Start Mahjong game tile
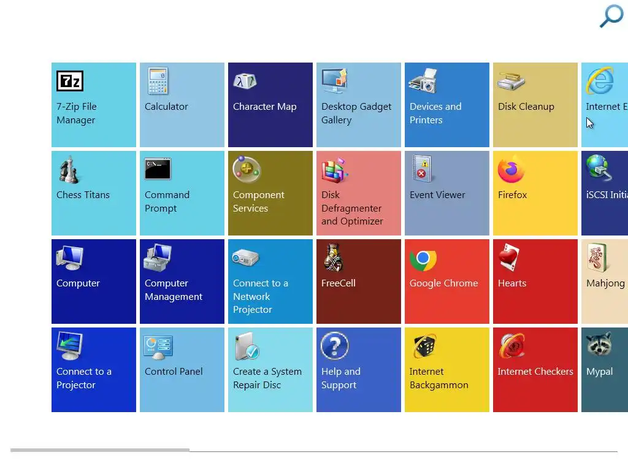Viewport: 628px width, 471px height. tap(605, 281)
